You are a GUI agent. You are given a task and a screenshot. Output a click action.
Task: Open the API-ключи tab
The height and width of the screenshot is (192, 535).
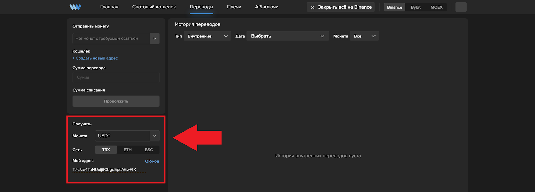click(x=266, y=7)
